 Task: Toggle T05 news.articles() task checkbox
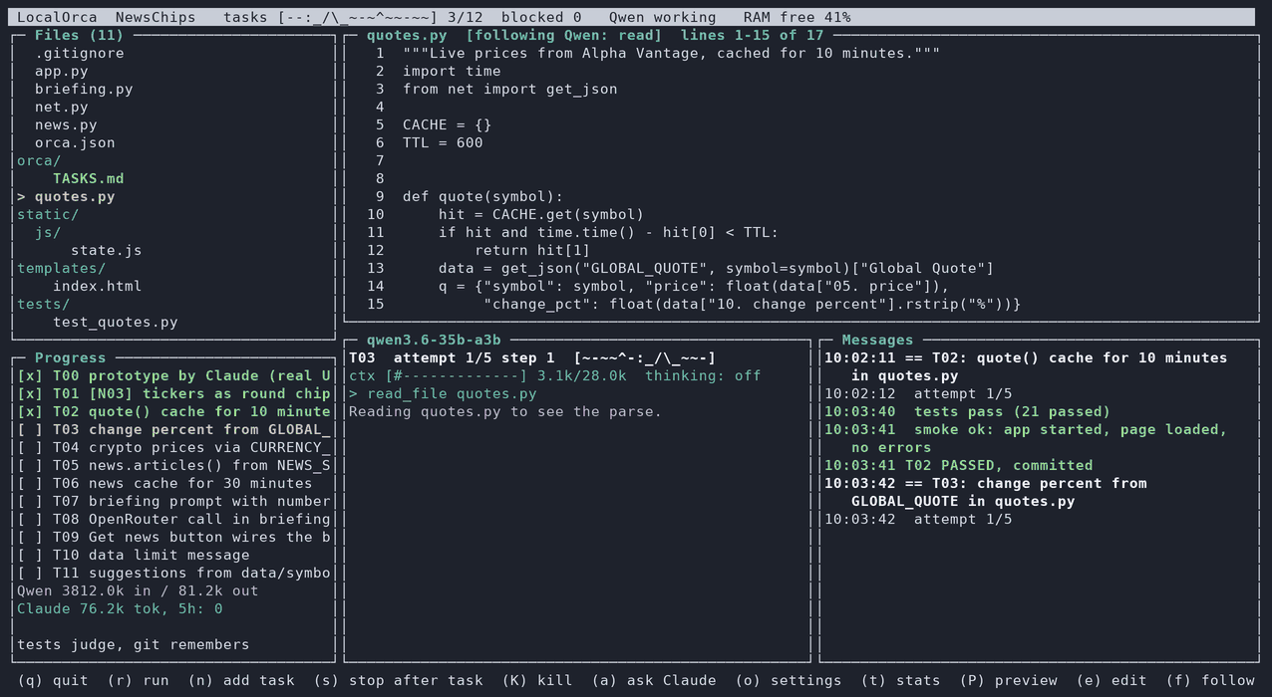[x=30, y=465]
